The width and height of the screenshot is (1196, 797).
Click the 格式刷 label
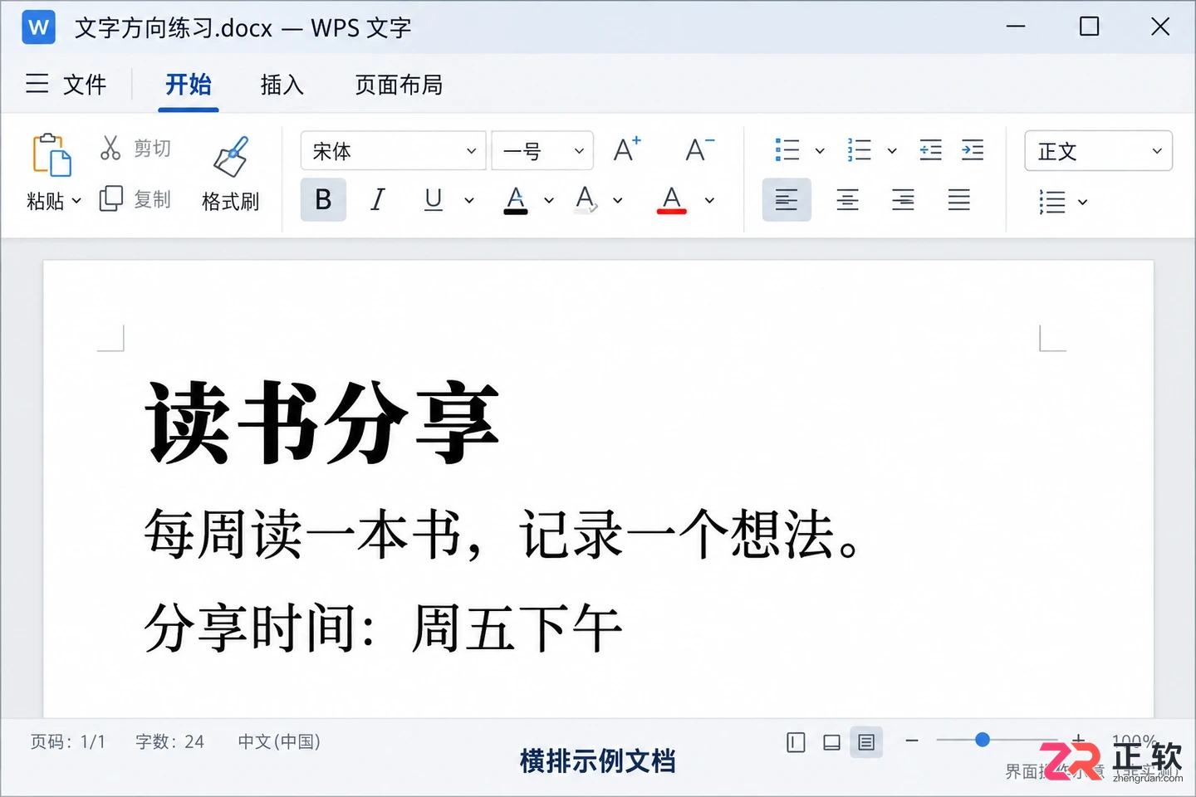(231, 202)
